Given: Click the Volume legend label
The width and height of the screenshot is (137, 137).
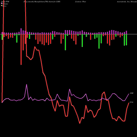Looking at the screenshot, I should [x=5, y=4].
